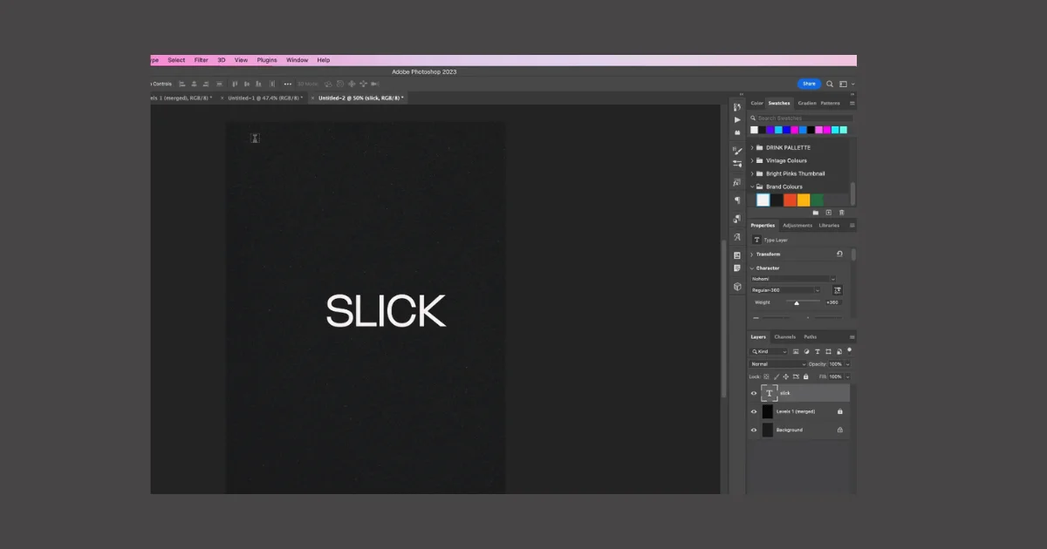Click the delete swatch trash icon
This screenshot has width=1047, height=549.
click(x=841, y=212)
